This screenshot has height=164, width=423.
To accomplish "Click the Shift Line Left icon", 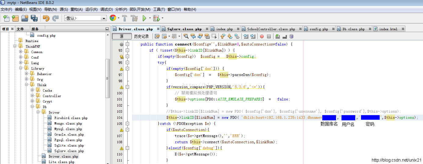I will 246,36.
